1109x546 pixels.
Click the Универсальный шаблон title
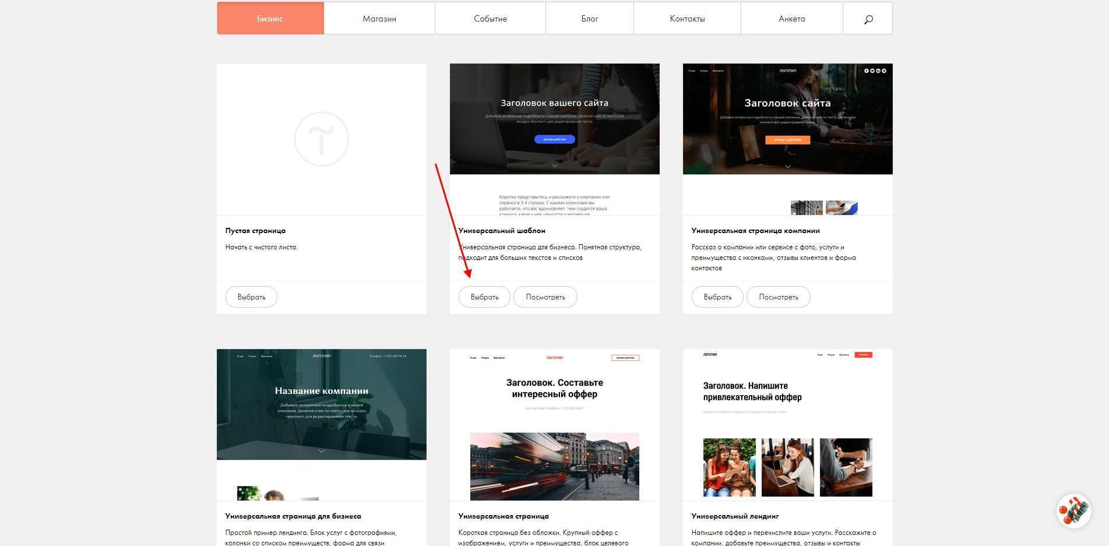(x=502, y=231)
